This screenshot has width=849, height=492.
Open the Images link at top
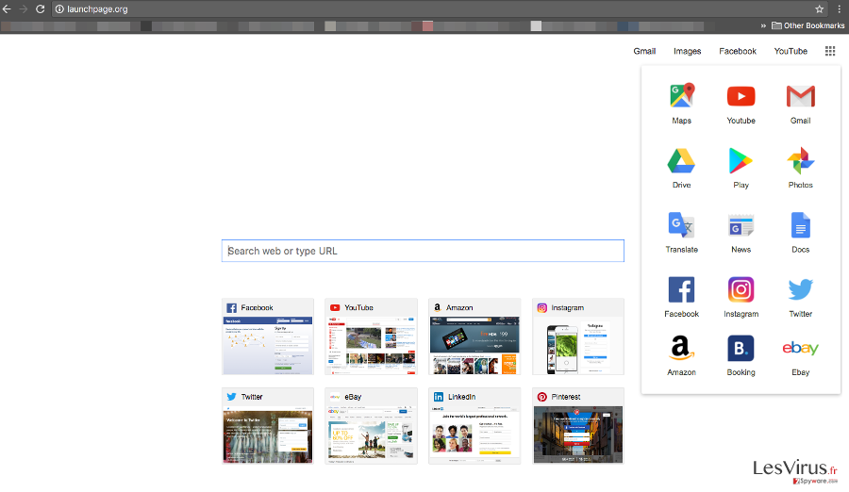tap(687, 51)
